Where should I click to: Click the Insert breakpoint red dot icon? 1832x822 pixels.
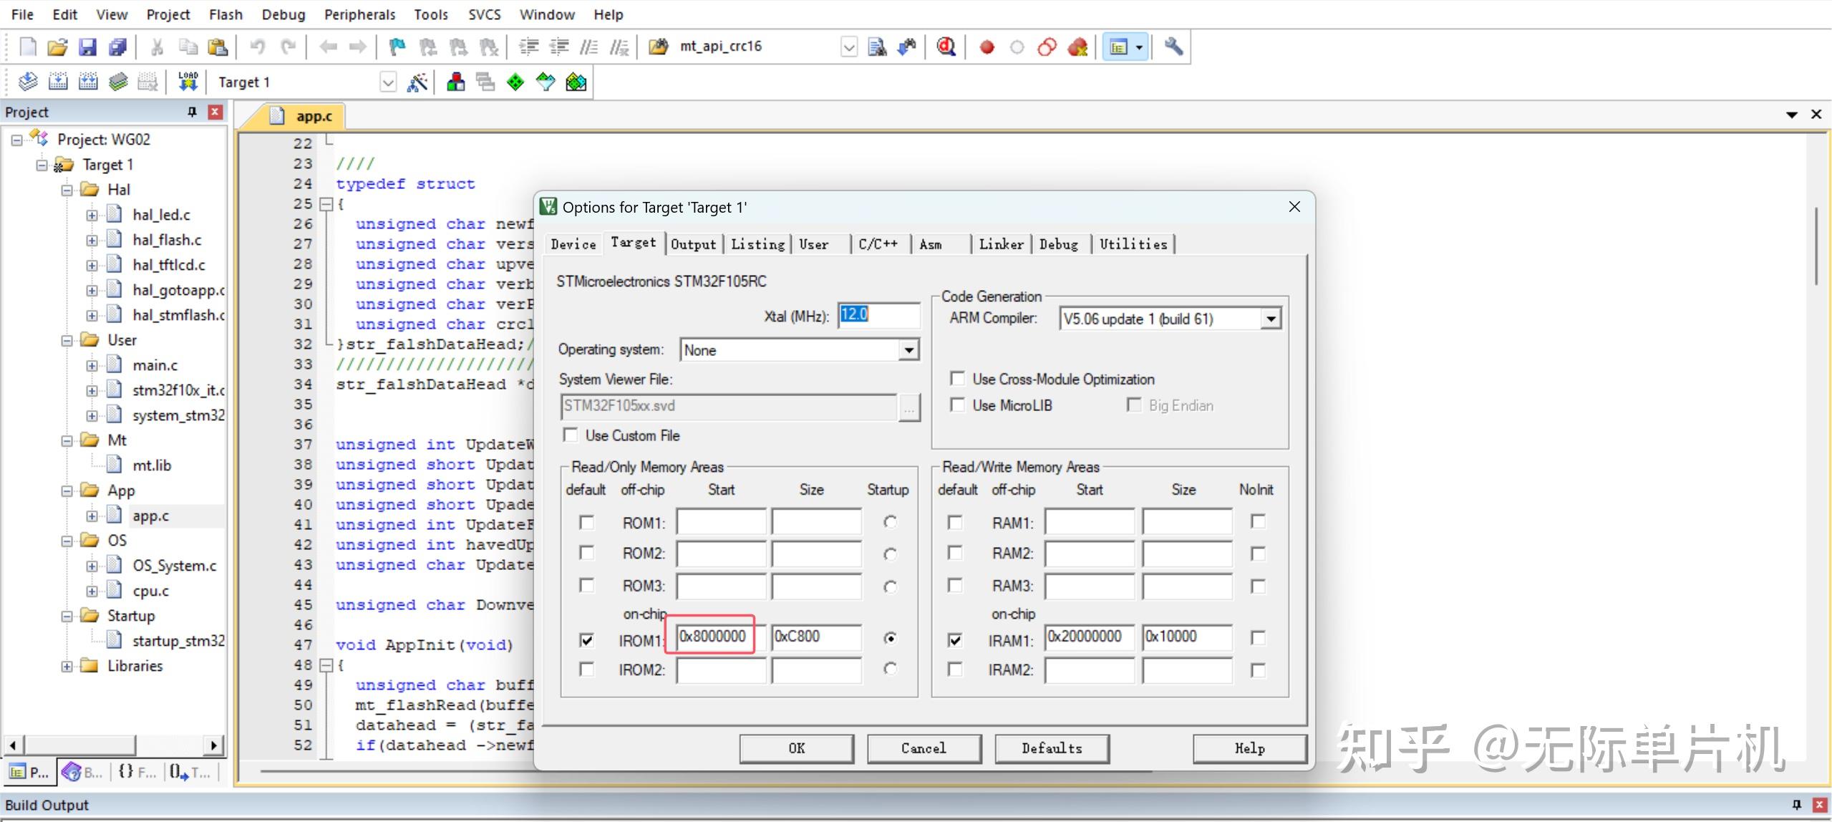(x=987, y=47)
